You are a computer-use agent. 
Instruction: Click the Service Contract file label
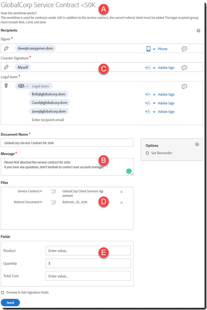[x=28, y=191]
